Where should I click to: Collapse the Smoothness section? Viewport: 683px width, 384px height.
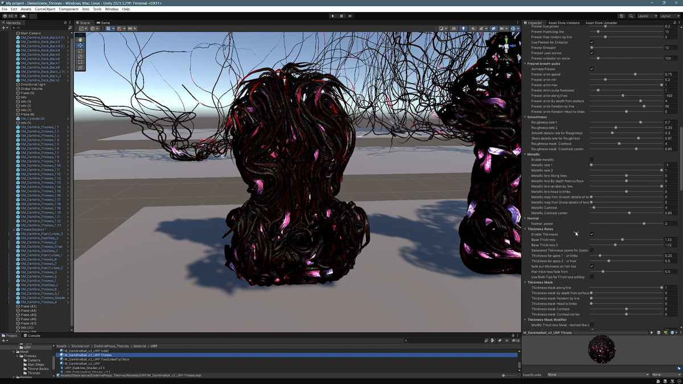[525, 117]
